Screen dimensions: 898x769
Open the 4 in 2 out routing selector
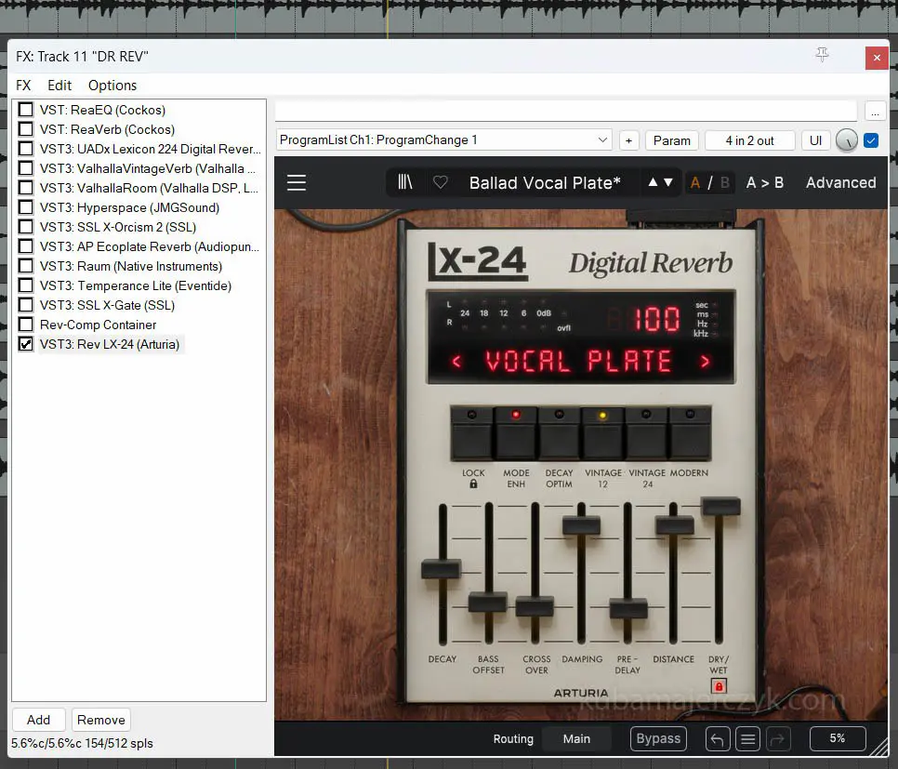tap(748, 140)
